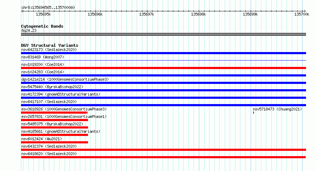Open nsv4172394 (gnomADStructuralVariants) label

point(61,94)
